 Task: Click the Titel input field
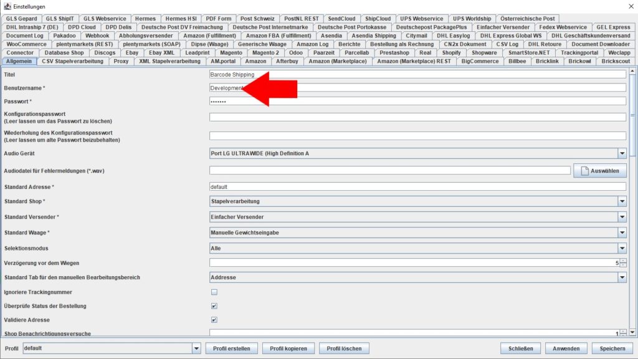417,75
